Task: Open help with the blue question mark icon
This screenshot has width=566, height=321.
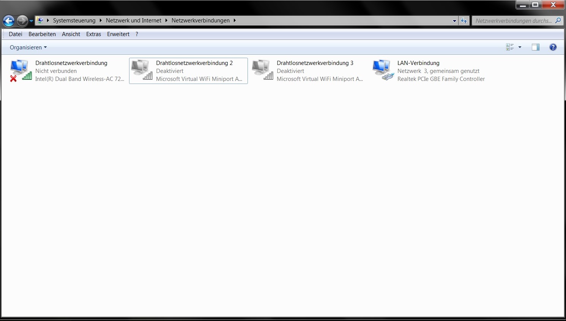Action: point(553,47)
